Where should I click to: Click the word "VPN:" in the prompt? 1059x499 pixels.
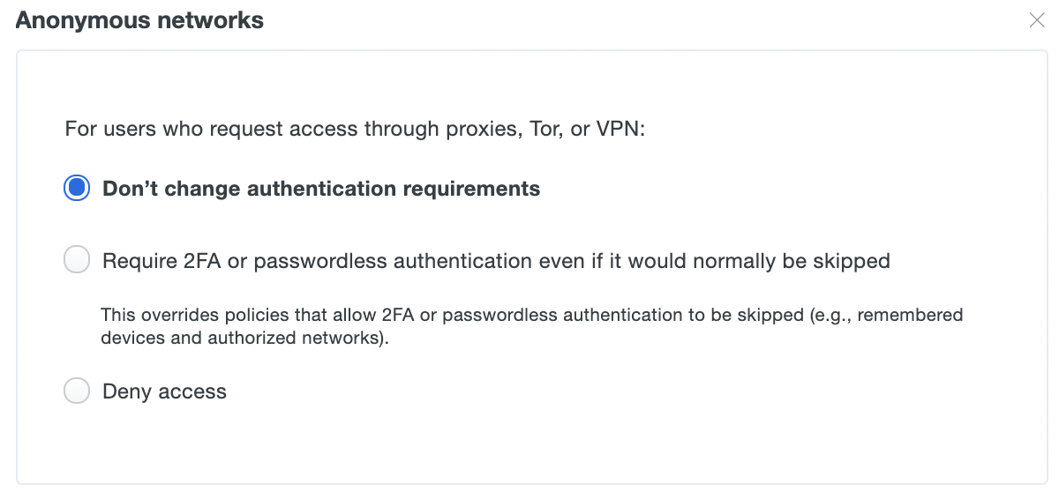621,129
